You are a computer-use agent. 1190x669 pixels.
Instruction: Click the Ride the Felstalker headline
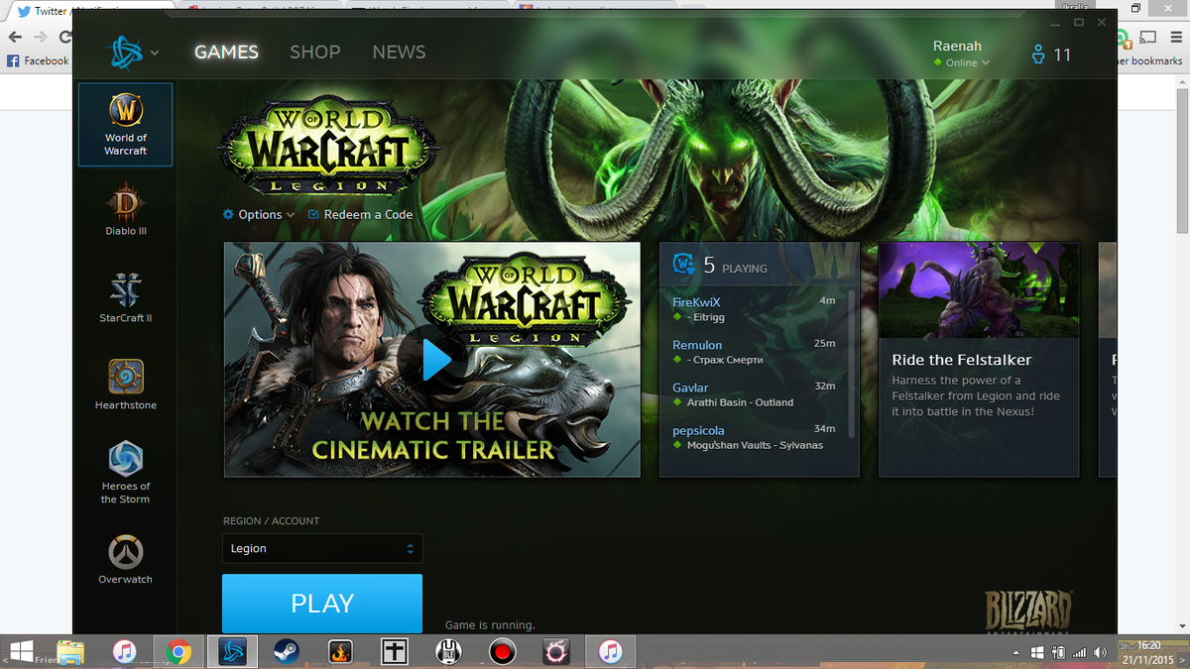click(x=962, y=360)
